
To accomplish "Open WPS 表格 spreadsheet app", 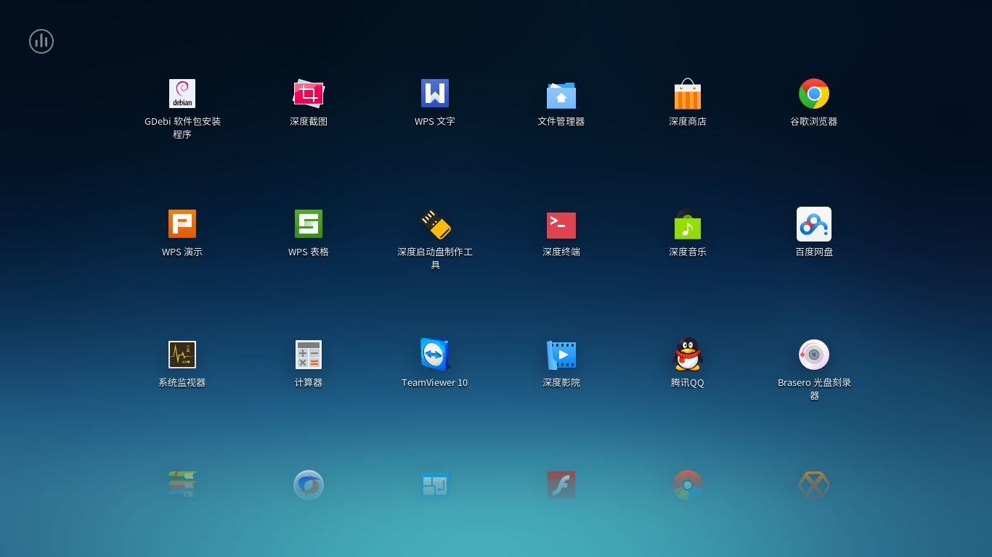I will [x=309, y=224].
